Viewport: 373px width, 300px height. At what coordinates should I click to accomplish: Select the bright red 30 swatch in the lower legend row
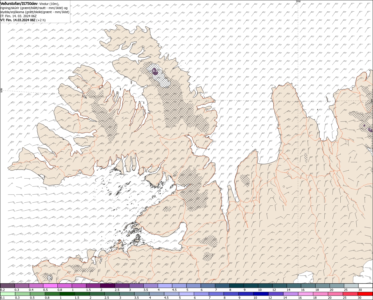(x=365, y=294)
